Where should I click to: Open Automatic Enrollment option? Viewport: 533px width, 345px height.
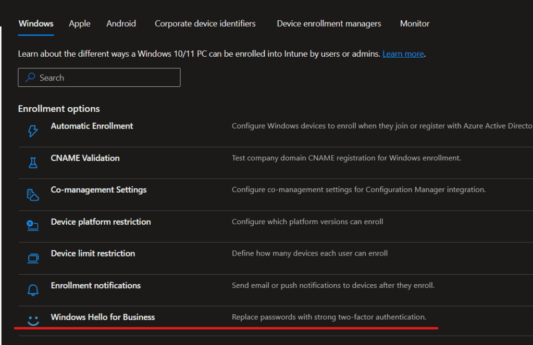(x=92, y=126)
